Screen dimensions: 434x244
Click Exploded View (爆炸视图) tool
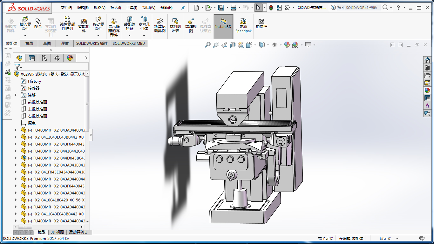(191, 25)
